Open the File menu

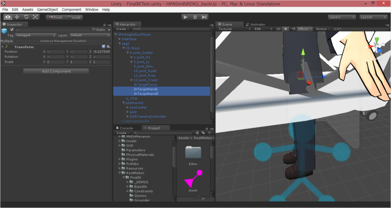coord(5,9)
